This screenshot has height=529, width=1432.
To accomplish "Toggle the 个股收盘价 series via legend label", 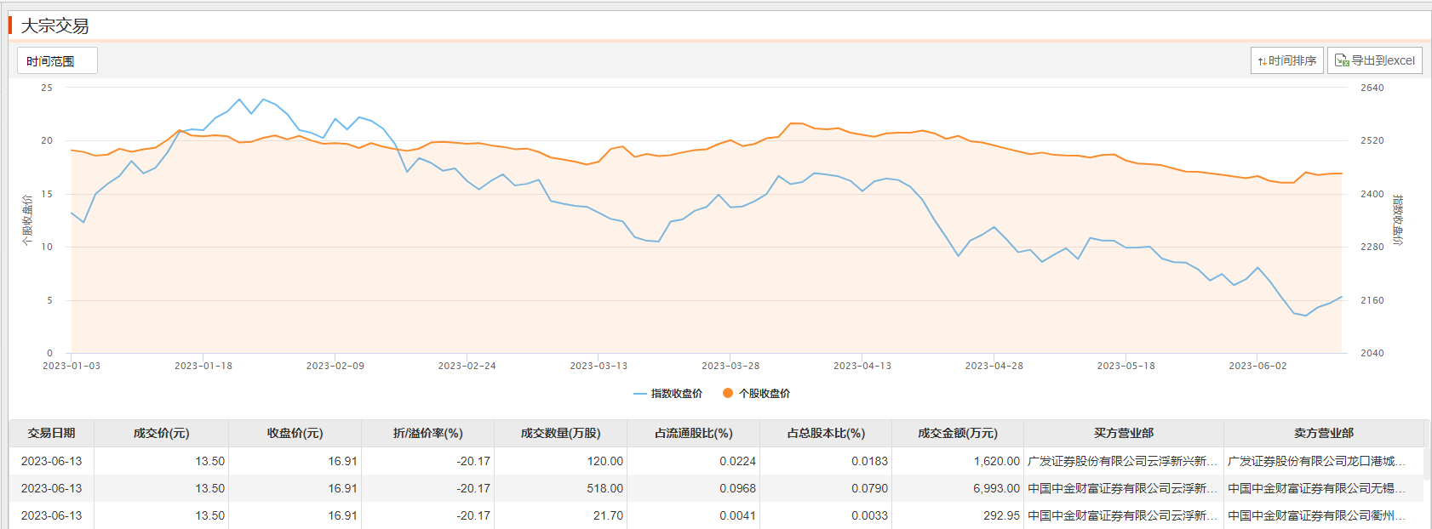I will pos(765,394).
